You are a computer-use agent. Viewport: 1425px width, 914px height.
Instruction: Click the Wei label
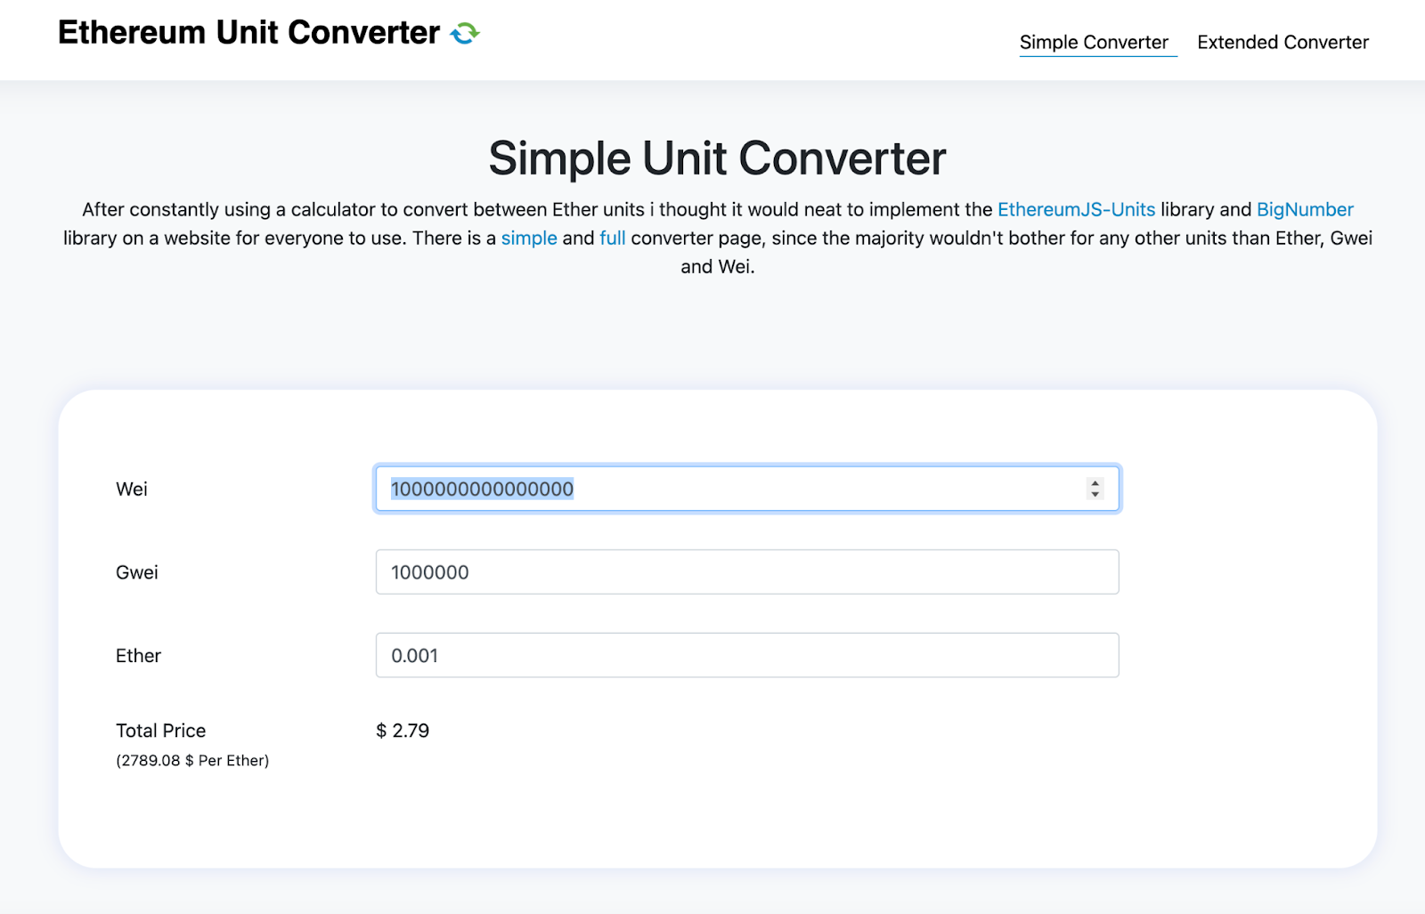pos(131,489)
